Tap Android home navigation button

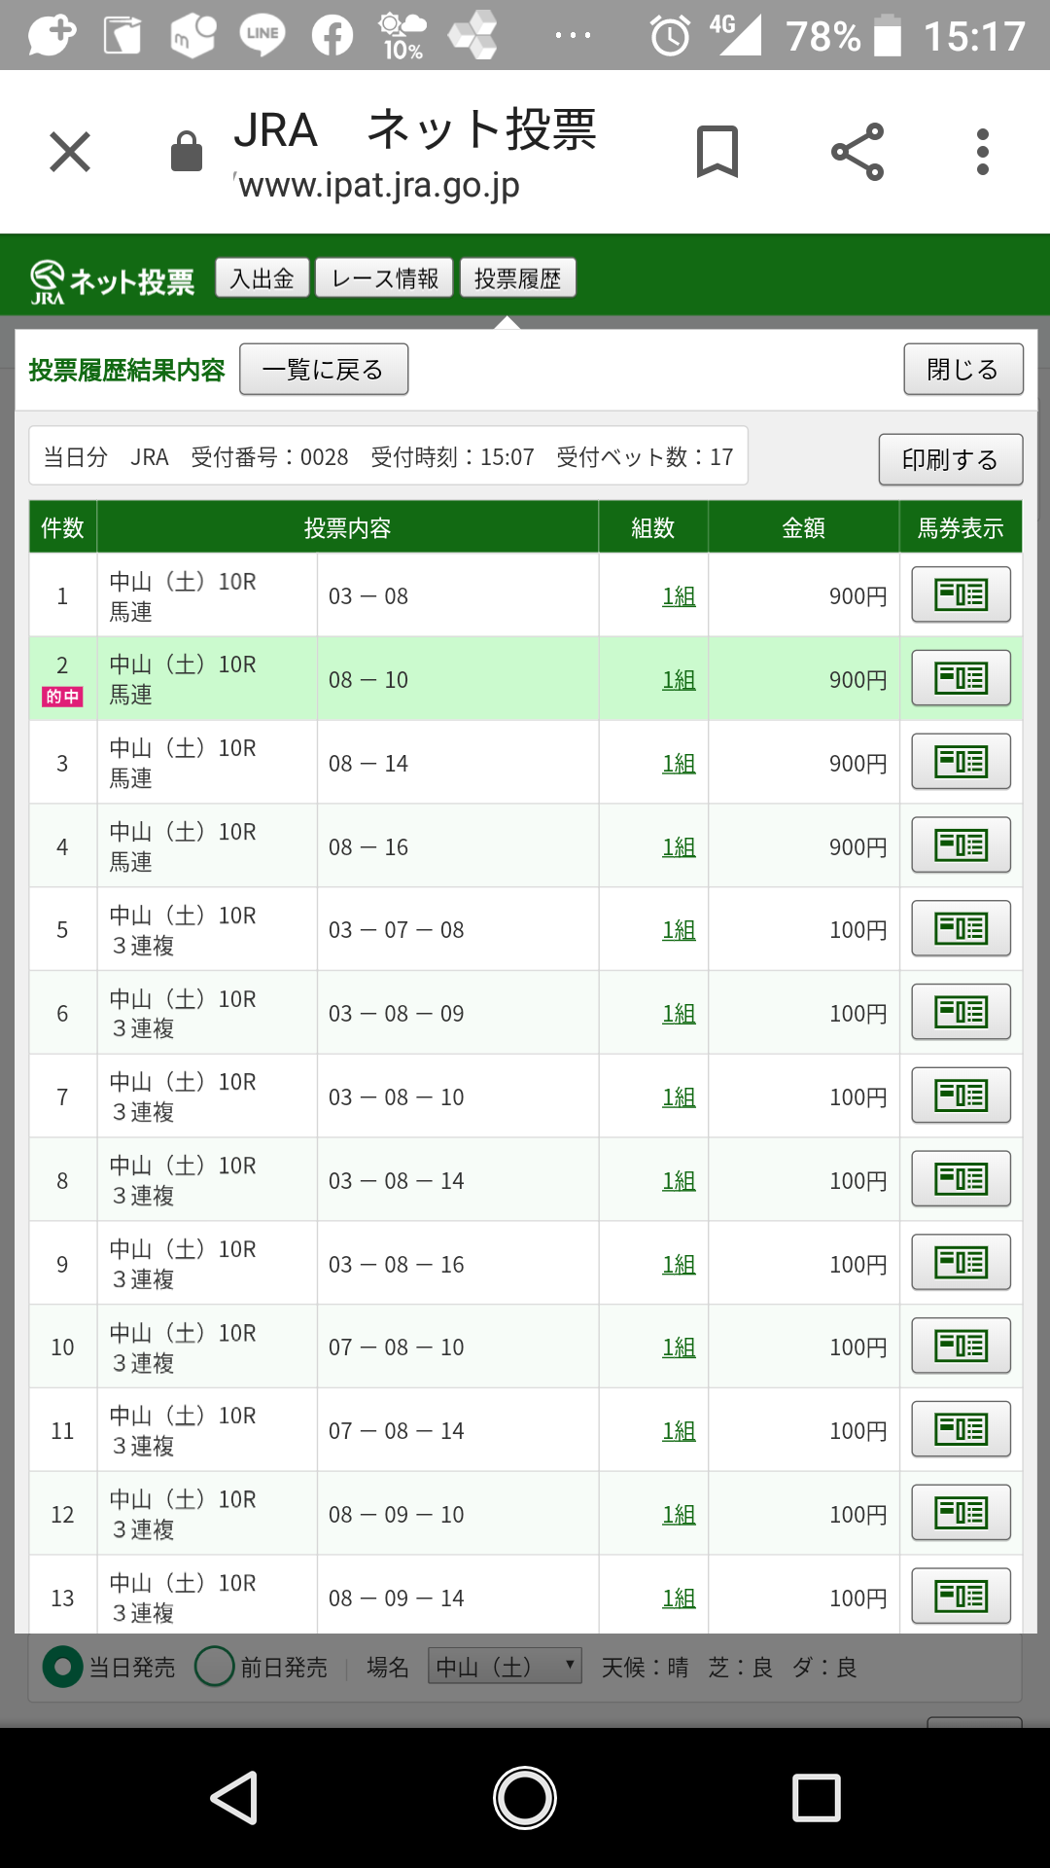525,1797
